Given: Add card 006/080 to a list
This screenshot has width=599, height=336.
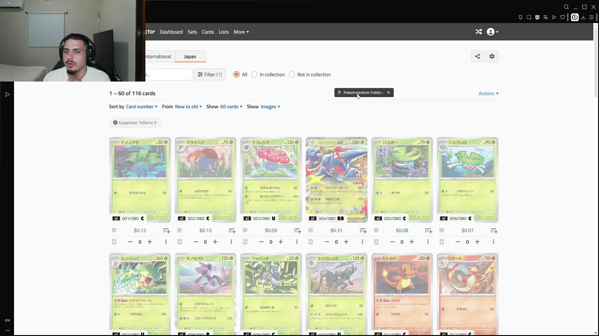Looking at the screenshot, I should [494, 231].
